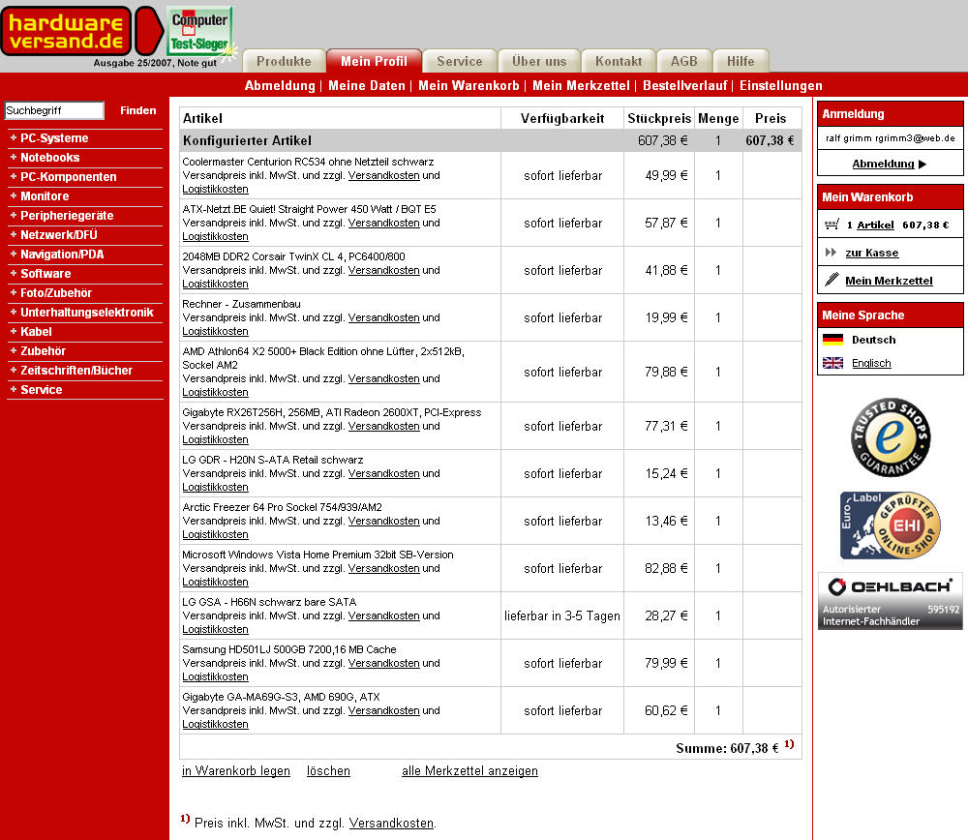
Task: Click the Suchbegriff search field
Action: [x=54, y=110]
